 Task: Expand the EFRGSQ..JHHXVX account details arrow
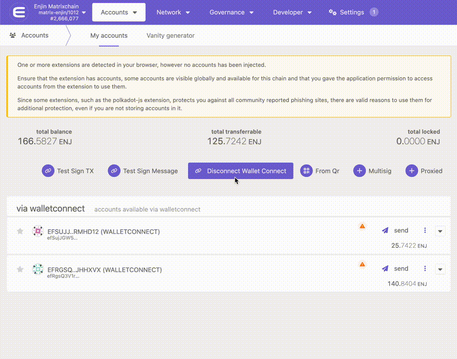click(x=440, y=269)
